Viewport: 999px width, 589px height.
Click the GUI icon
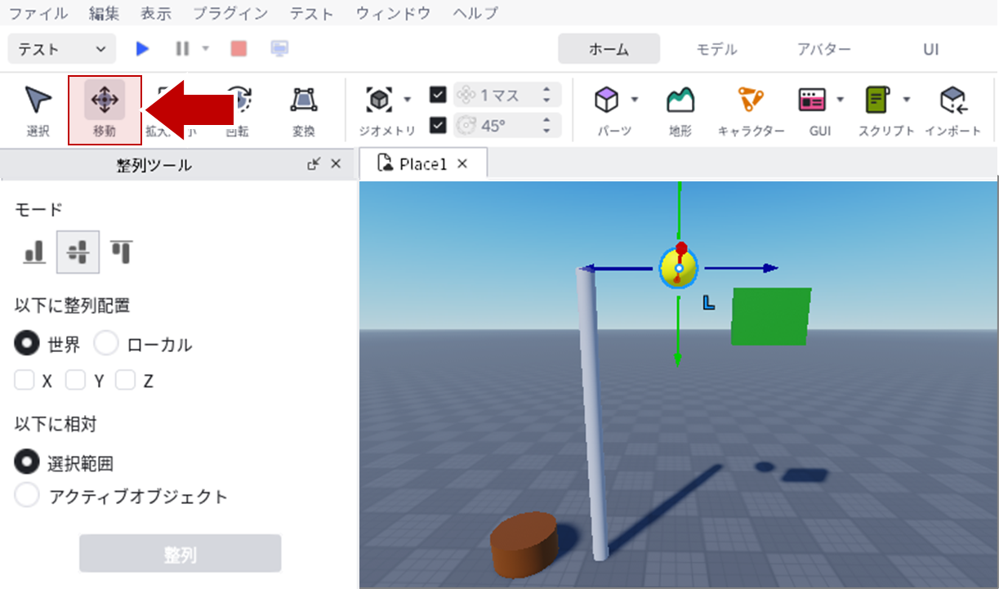click(x=812, y=100)
